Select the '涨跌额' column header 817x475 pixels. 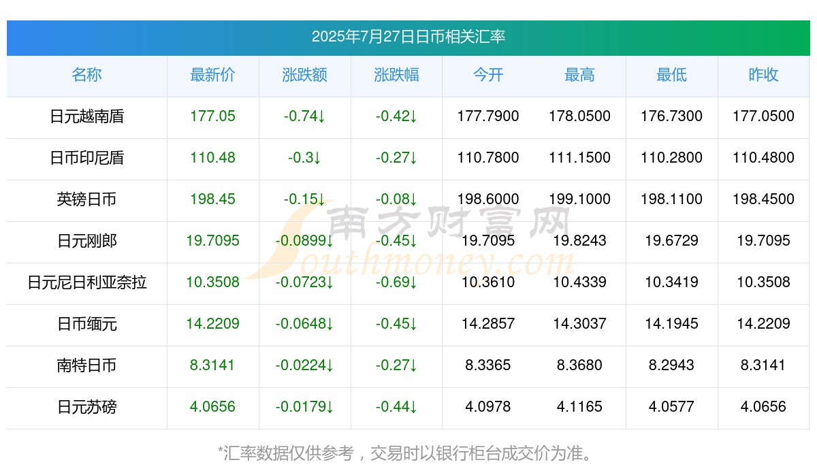pyautogui.click(x=305, y=75)
